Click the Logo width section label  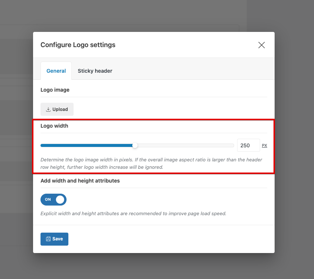pos(54,126)
